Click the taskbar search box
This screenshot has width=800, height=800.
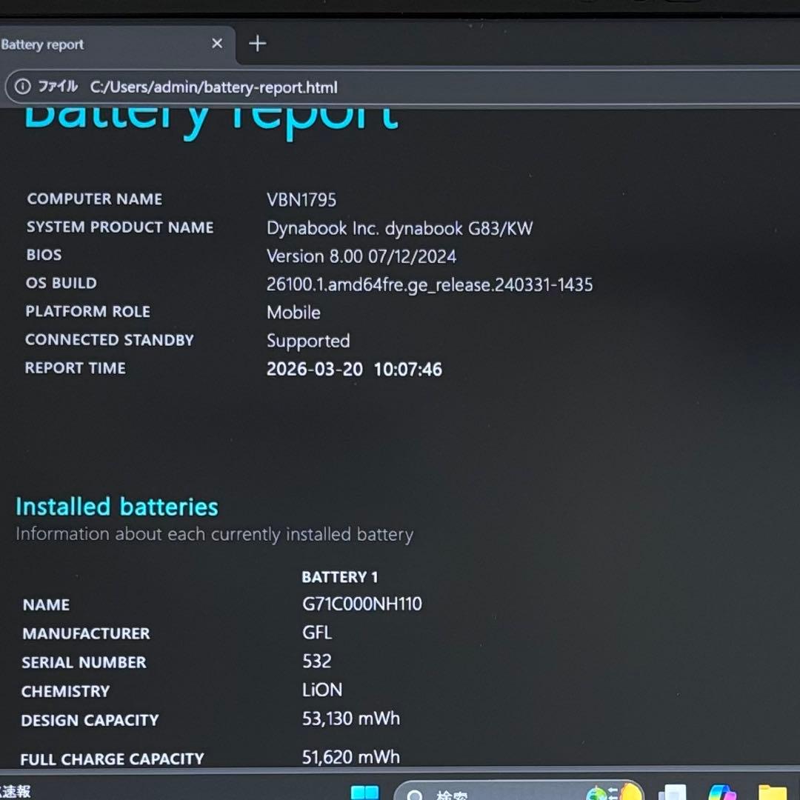click(x=518, y=791)
